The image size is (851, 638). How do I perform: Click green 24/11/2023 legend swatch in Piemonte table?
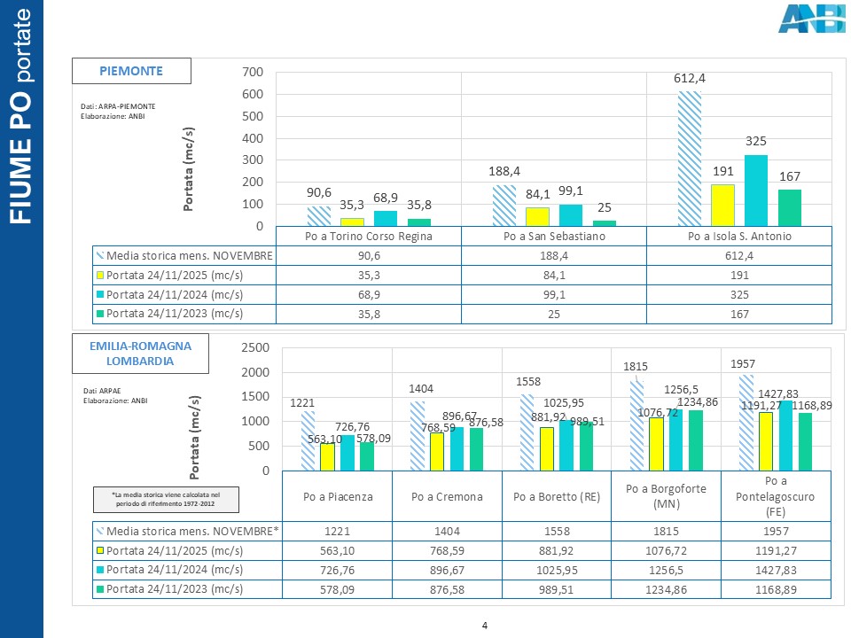coord(100,313)
